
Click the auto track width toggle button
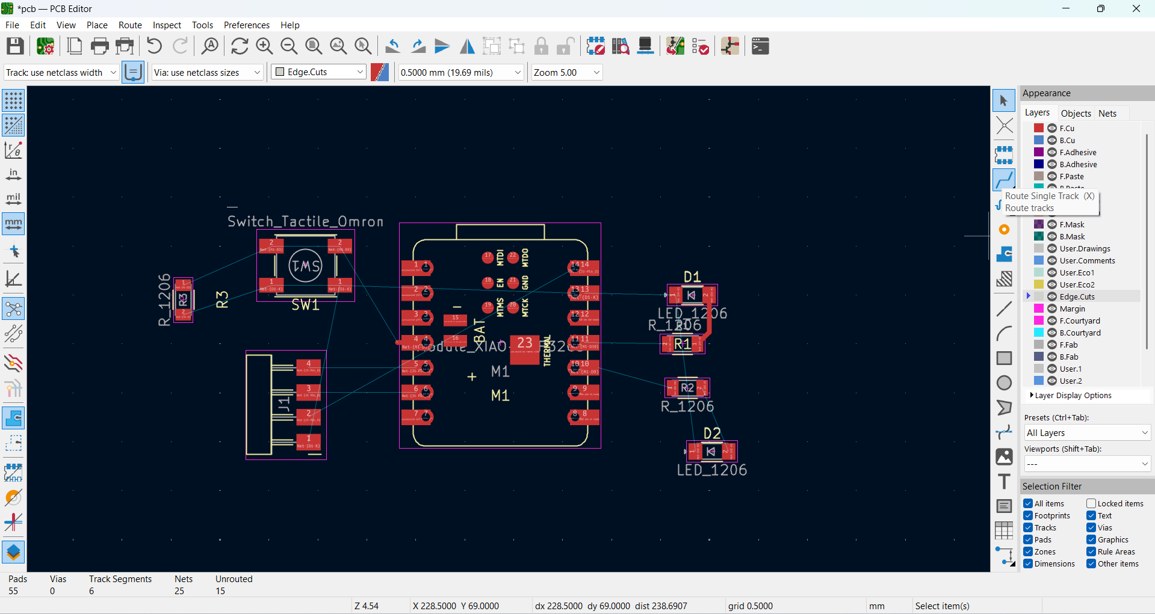click(133, 72)
